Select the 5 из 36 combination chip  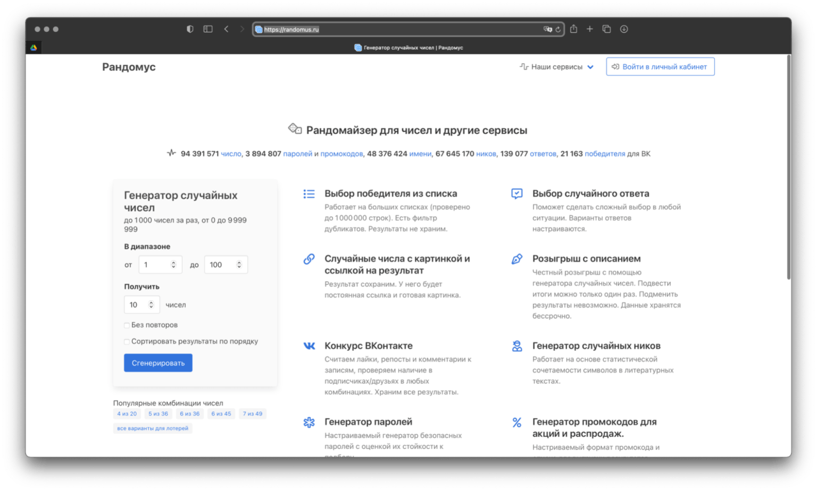coord(158,414)
